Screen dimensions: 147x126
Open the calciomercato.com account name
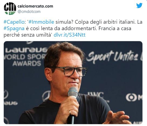point(35,6)
